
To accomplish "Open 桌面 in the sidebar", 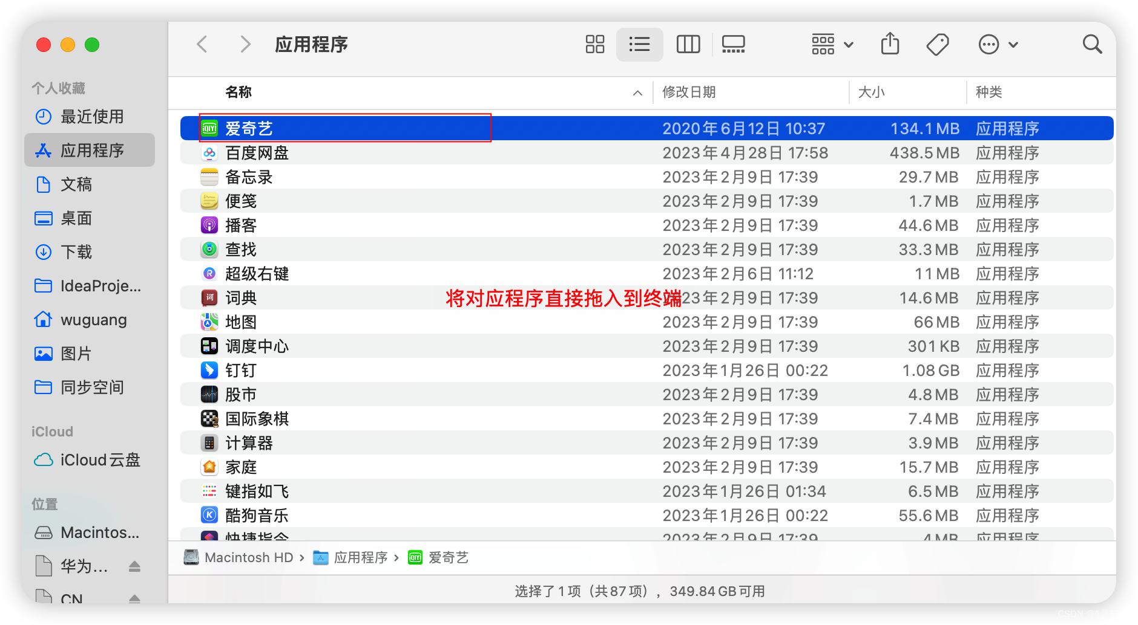I will pos(90,218).
